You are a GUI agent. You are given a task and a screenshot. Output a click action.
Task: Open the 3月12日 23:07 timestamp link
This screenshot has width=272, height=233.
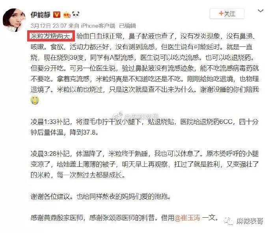[x=48, y=26]
